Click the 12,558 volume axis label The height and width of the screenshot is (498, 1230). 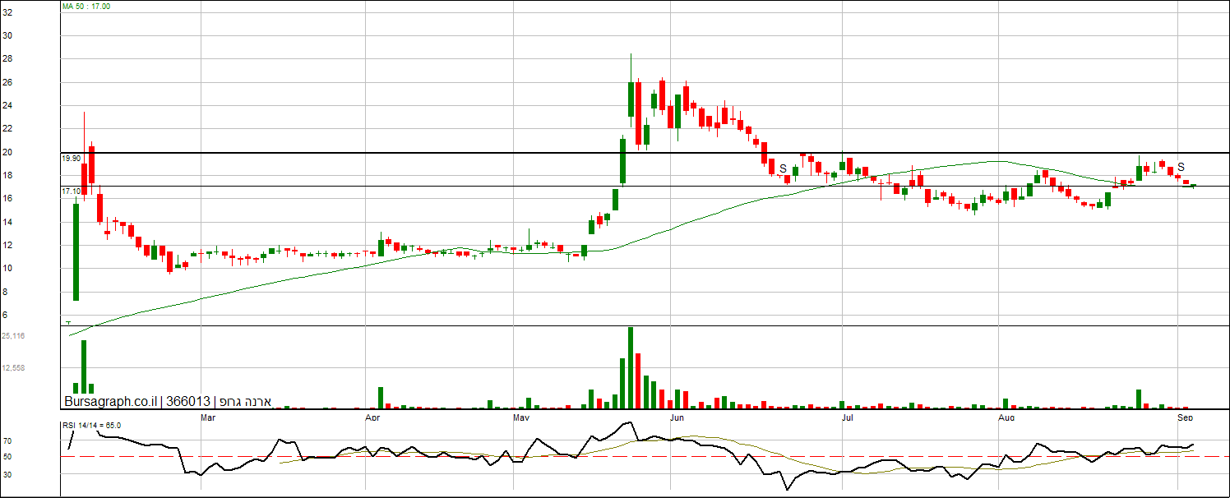coord(13,367)
